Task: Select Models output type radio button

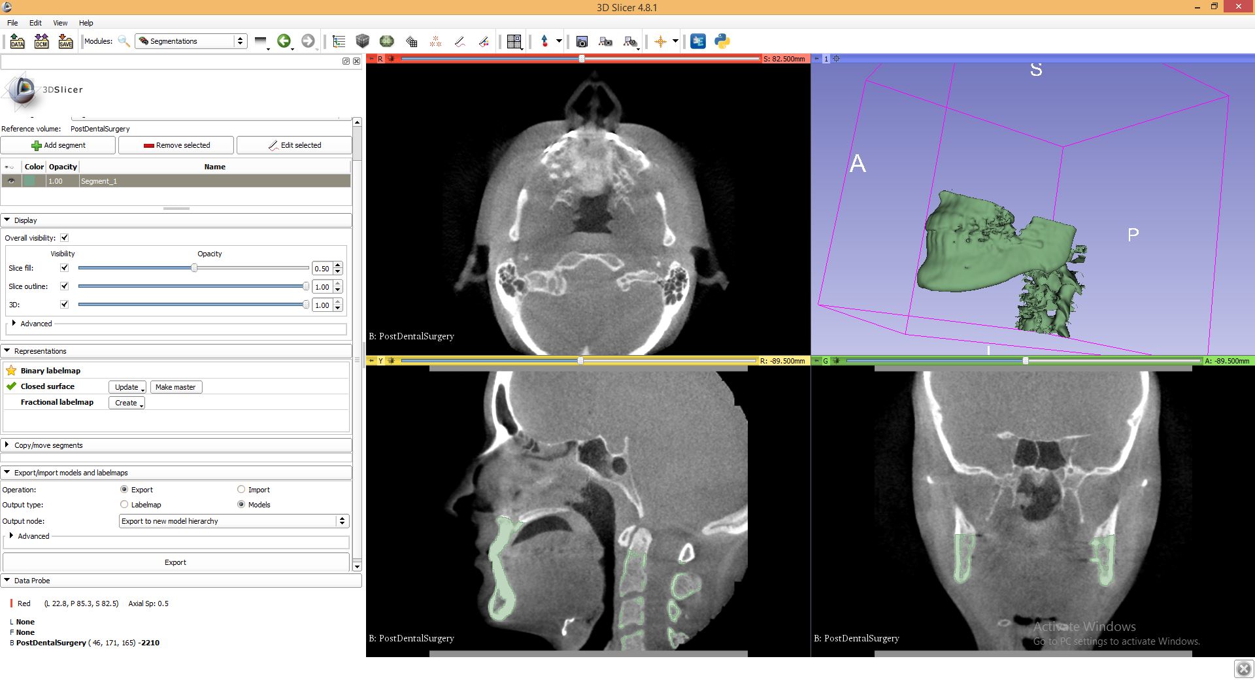Action: (x=241, y=505)
